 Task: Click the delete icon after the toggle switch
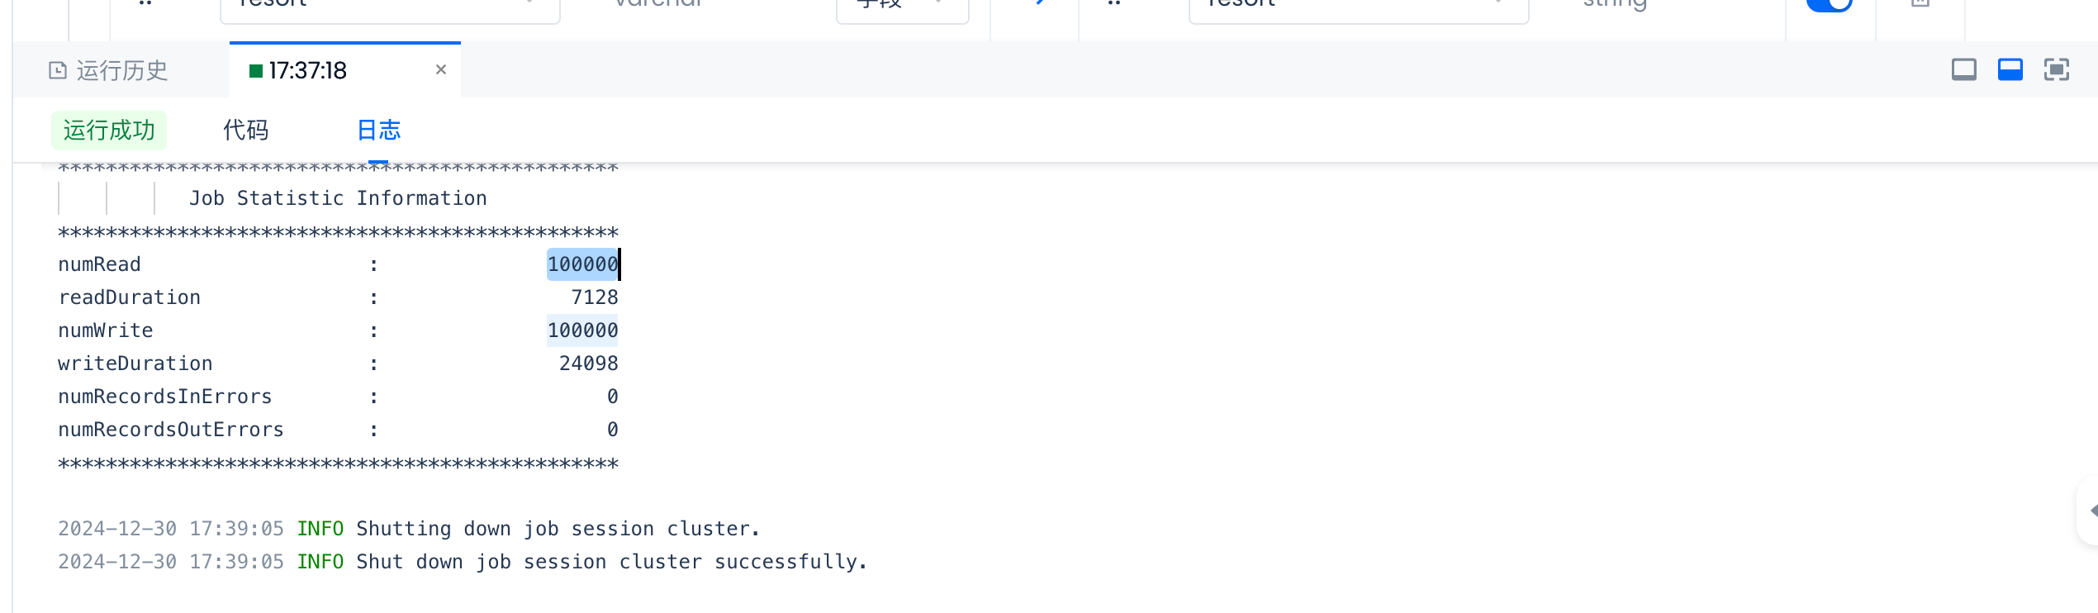coord(1920,3)
